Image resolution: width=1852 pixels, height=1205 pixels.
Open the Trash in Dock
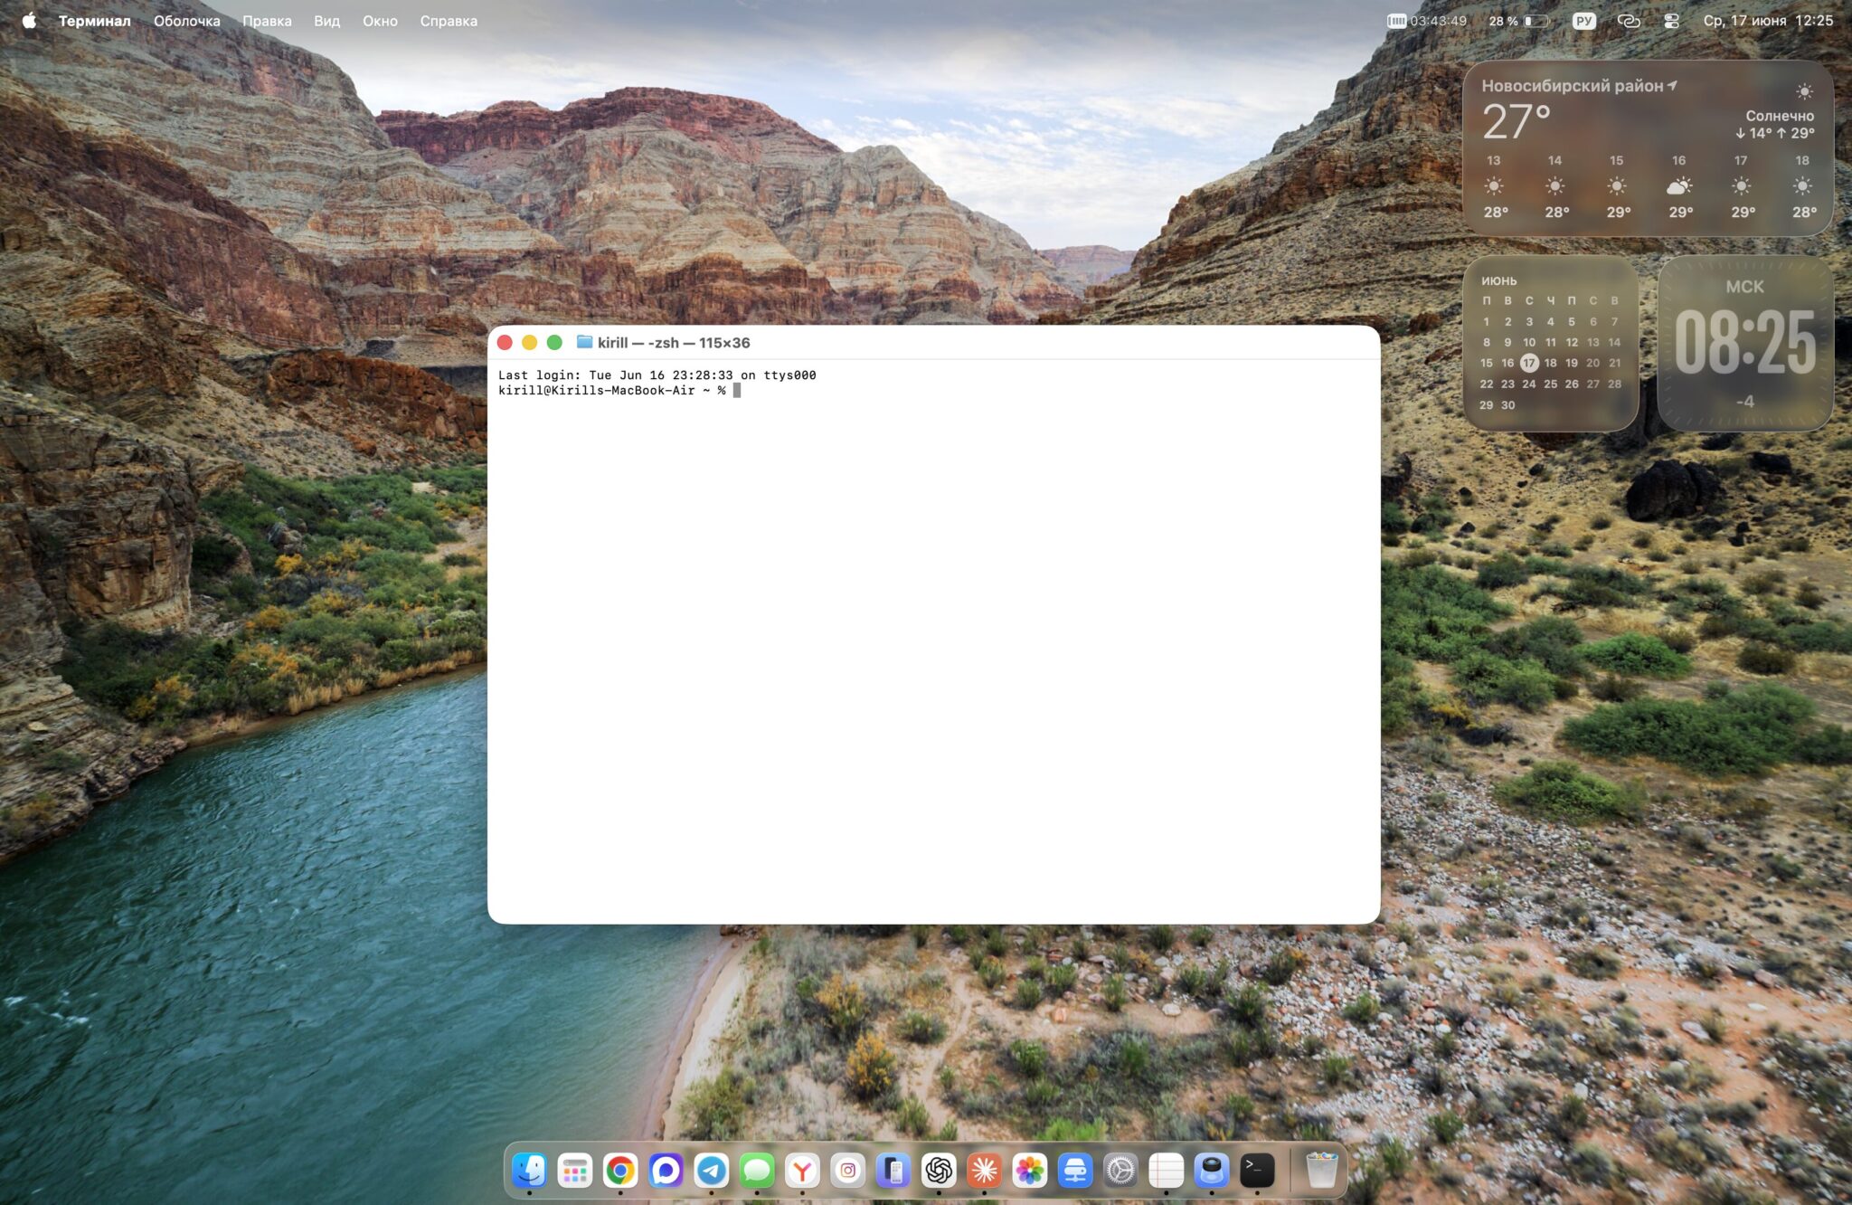1322,1171
